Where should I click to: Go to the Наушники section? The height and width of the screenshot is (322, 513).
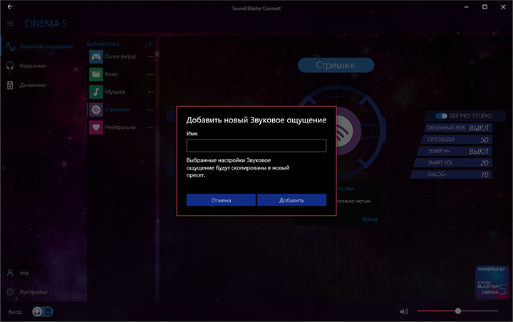pyautogui.click(x=33, y=66)
